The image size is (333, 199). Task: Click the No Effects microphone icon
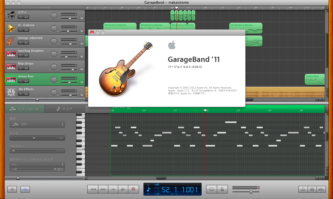11,92
